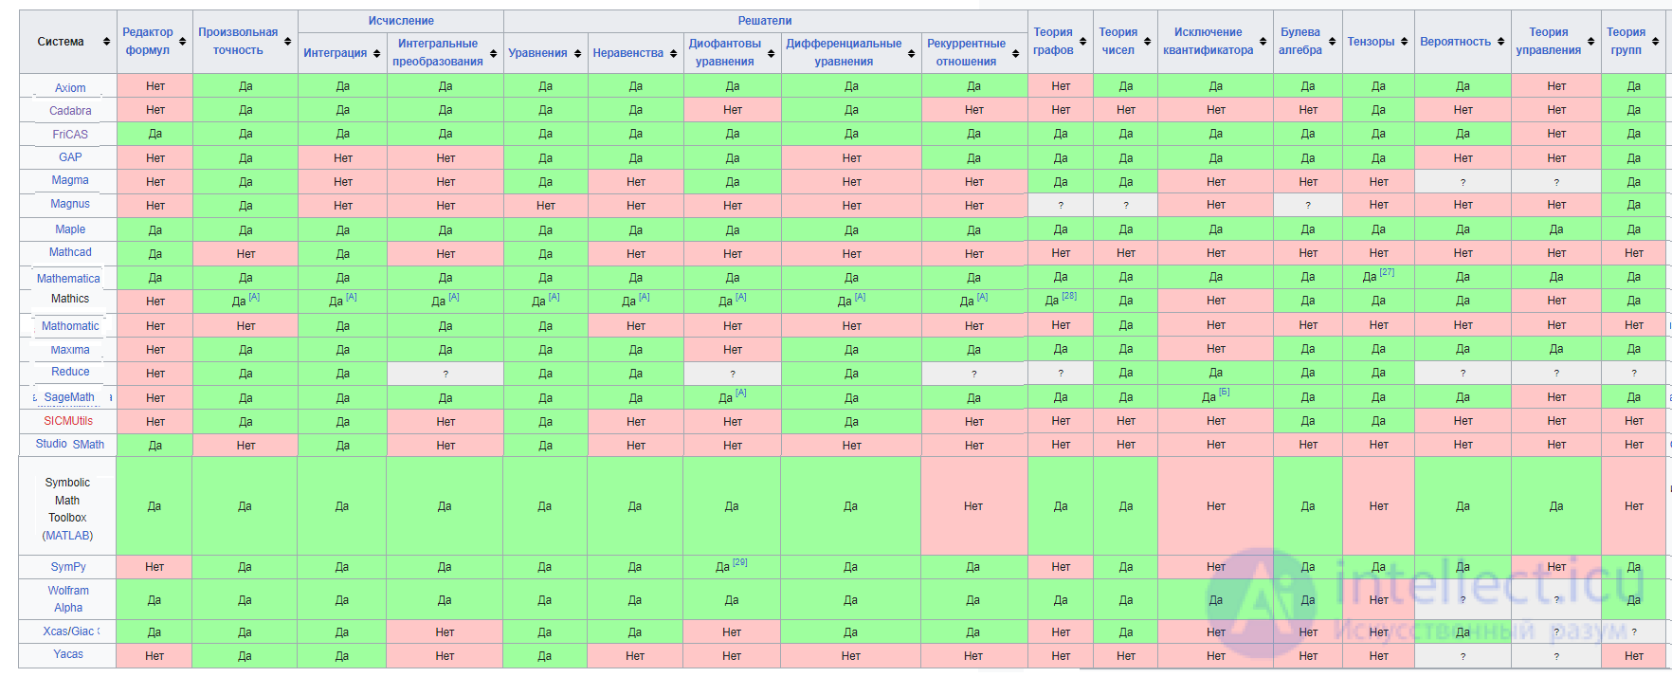The width and height of the screenshot is (1672, 677).
Task: Open the GAP system link
Action: coord(70,157)
